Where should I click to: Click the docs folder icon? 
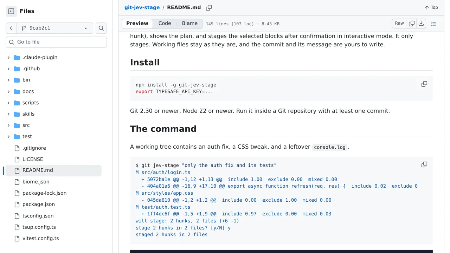17,92
